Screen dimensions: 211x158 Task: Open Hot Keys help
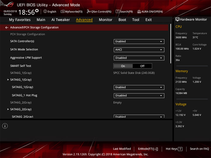pyautogui.click(x=174, y=149)
